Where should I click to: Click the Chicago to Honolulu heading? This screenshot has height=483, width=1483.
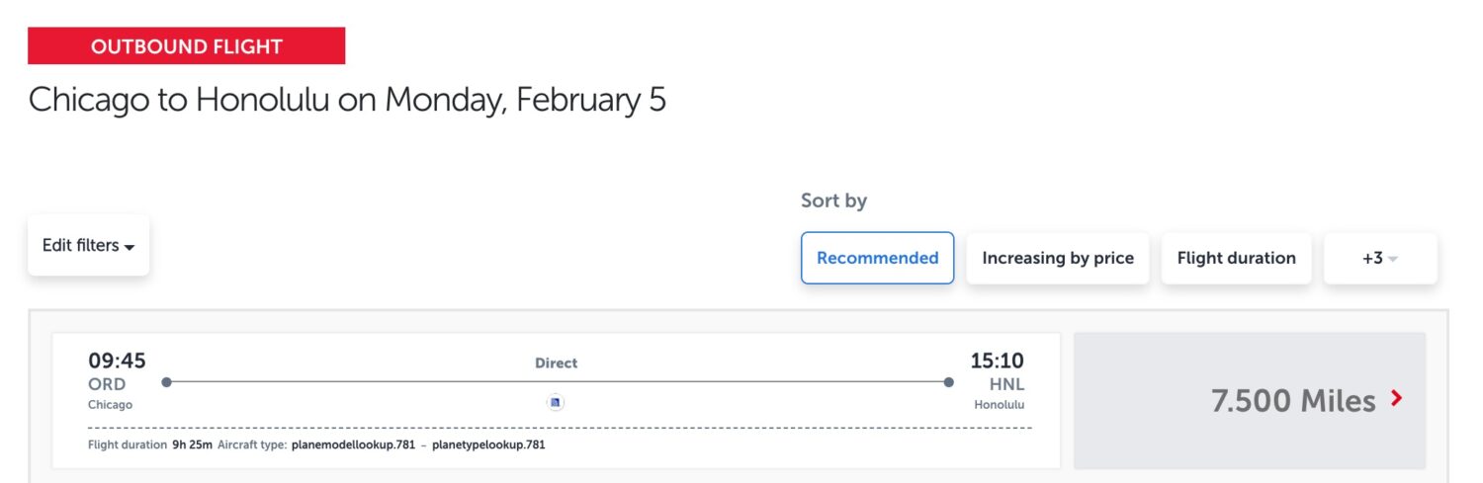point(347,100)
